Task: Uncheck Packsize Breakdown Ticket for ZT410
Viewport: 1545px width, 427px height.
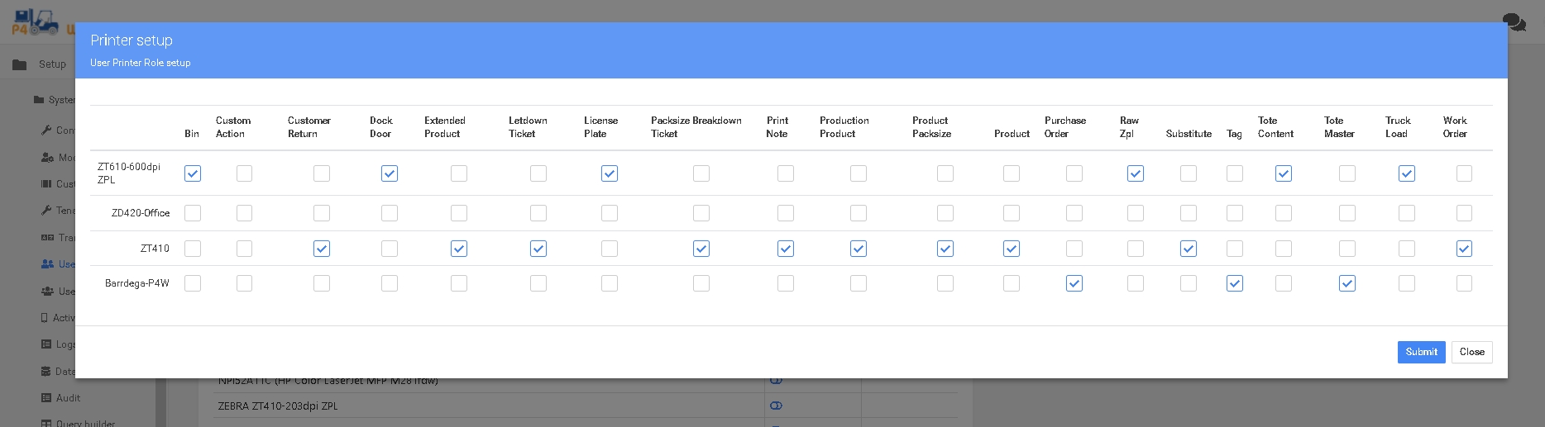Action: (701, 249)
